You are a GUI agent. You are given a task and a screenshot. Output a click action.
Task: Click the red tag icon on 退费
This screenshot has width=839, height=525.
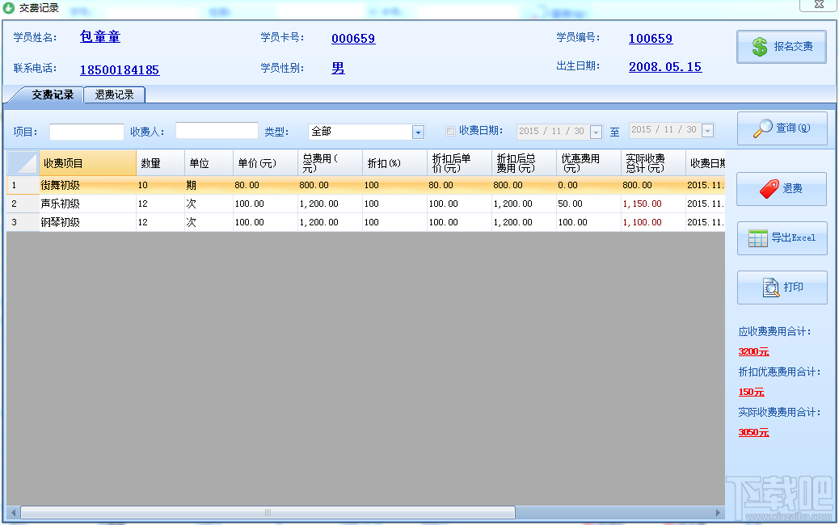(x=769, y=189)
